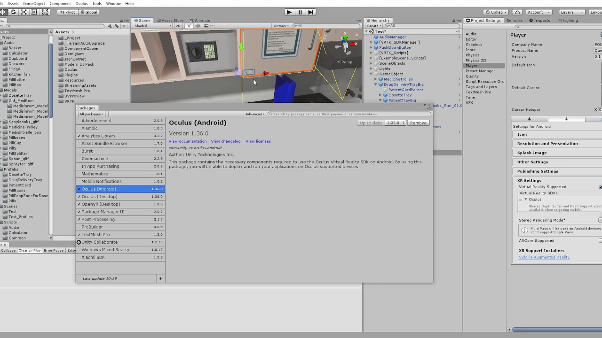Open View licenses link
The image size is (602, 338).
pos(258,141)
